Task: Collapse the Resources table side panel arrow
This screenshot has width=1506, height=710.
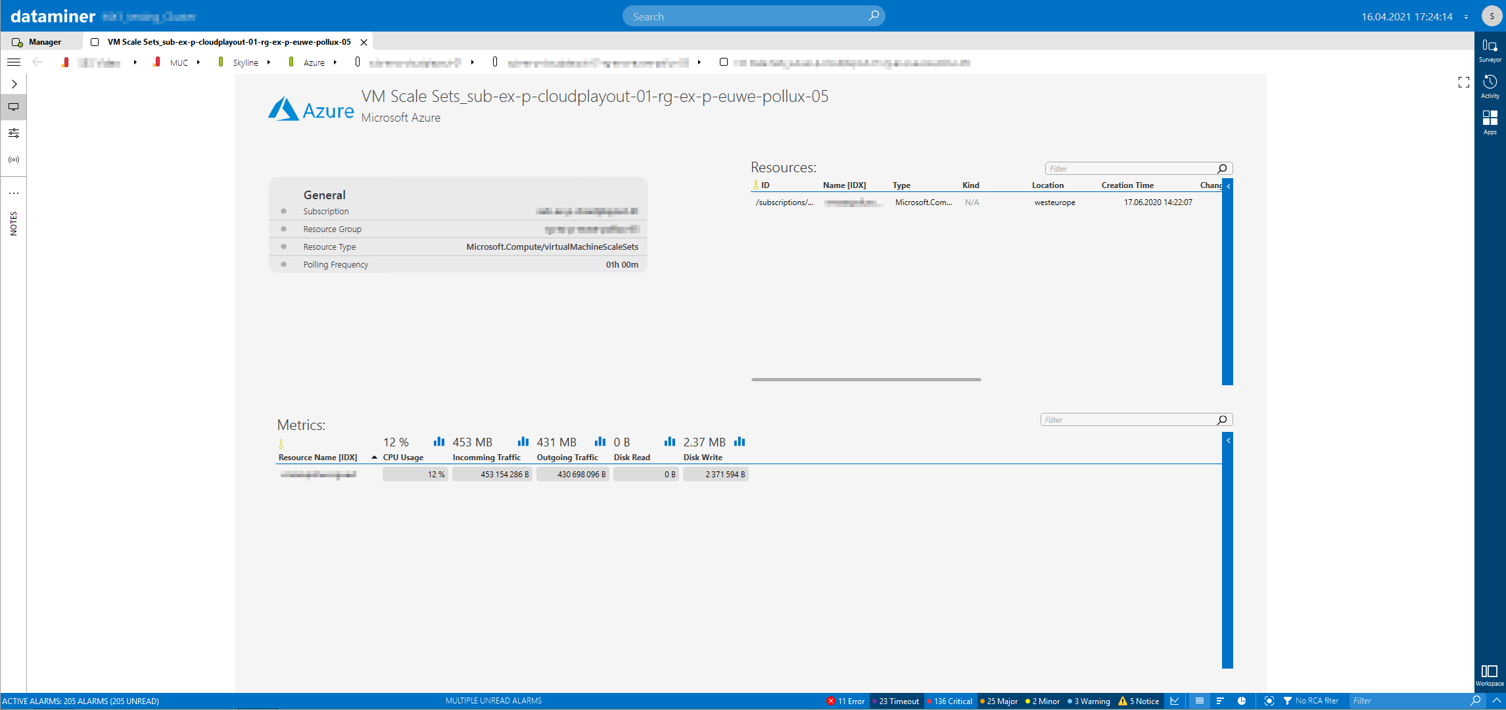Action: (x=1227, y=187)
